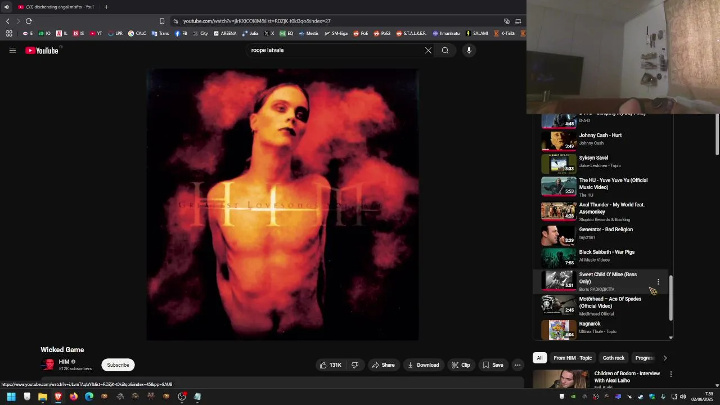Show more filter chips with the right arrow

pos(665,358)
